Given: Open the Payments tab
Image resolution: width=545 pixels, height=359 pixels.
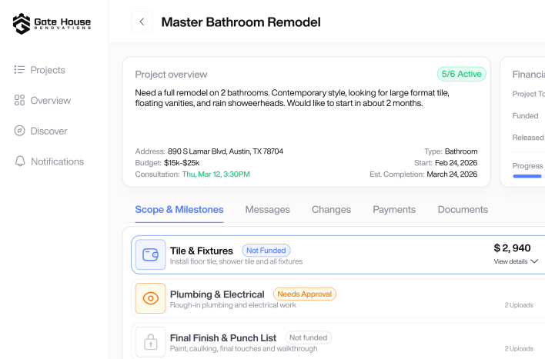Looking at the screenshot, I should 394,209.
